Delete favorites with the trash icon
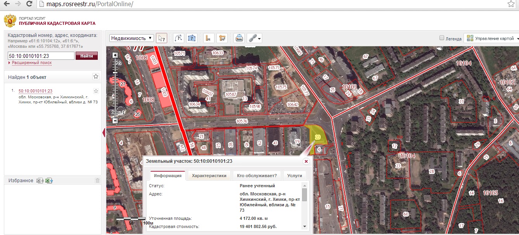Screen dimensions: 519x235 tap(97, 180)
